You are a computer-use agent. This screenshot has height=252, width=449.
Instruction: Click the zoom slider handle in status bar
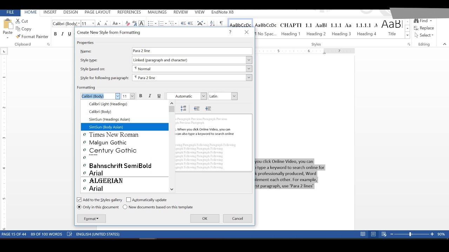pos(410,234)
